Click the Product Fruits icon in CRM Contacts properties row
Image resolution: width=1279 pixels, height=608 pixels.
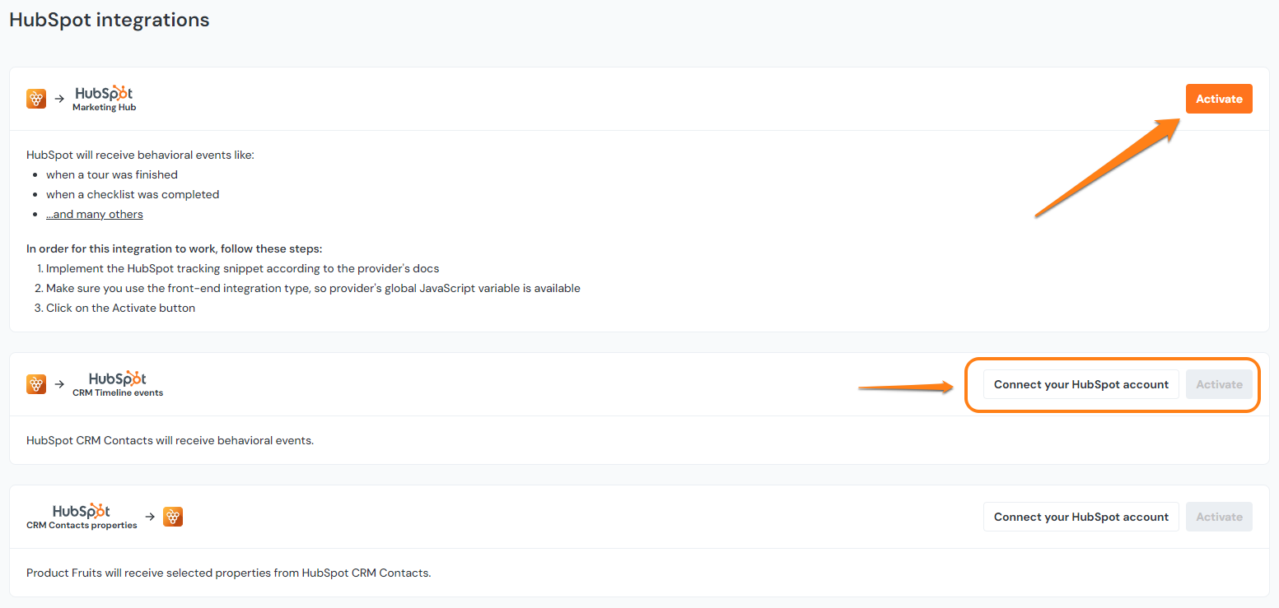click(173, 516)
